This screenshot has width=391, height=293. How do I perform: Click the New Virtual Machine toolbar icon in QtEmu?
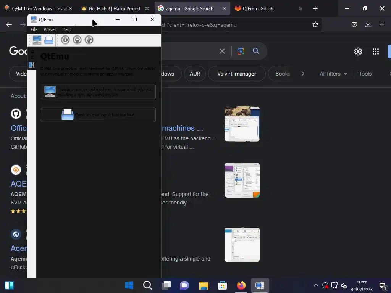click(37, 40)
